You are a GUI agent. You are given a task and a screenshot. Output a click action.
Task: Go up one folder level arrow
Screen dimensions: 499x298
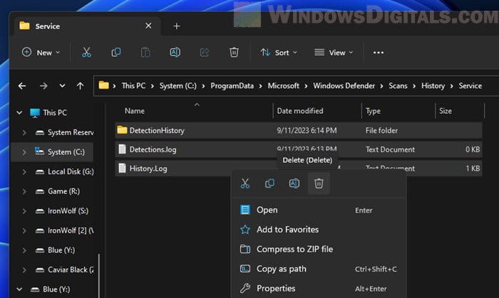pos(80,85)
